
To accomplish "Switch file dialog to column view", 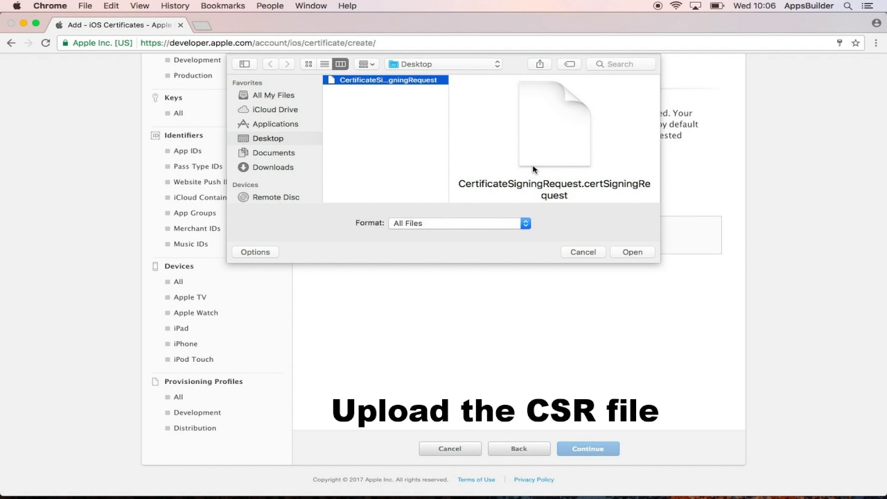I will tap(340, 64).
